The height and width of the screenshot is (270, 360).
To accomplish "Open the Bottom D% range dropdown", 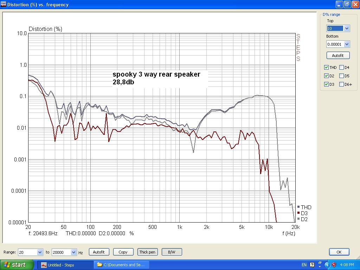I will 347,44.
